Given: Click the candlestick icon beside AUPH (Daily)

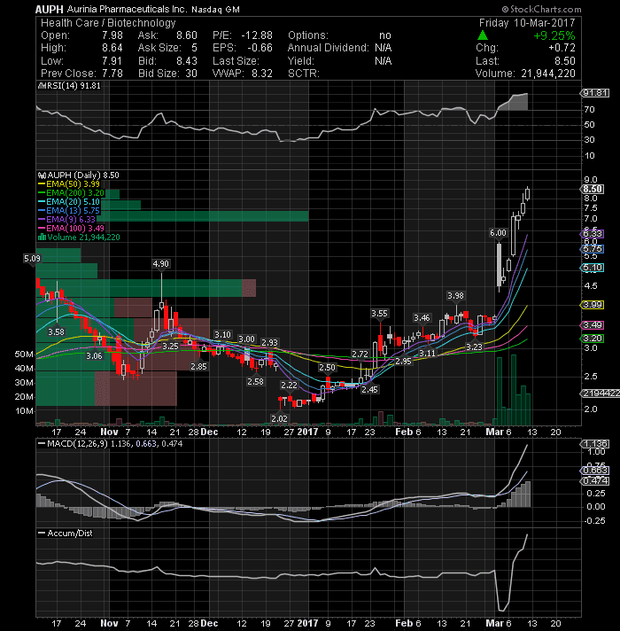Looking at the screenshot, I should pyautogui.click(x=42, y=175).
